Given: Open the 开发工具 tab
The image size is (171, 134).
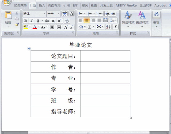Looking at the screenshot, I should (x=106, y=5).
